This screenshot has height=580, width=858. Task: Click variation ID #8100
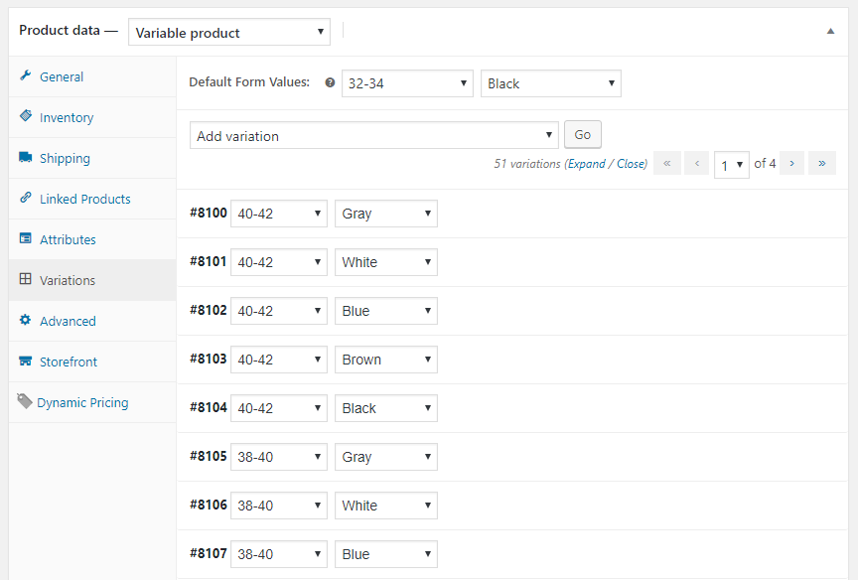(208, 213)
